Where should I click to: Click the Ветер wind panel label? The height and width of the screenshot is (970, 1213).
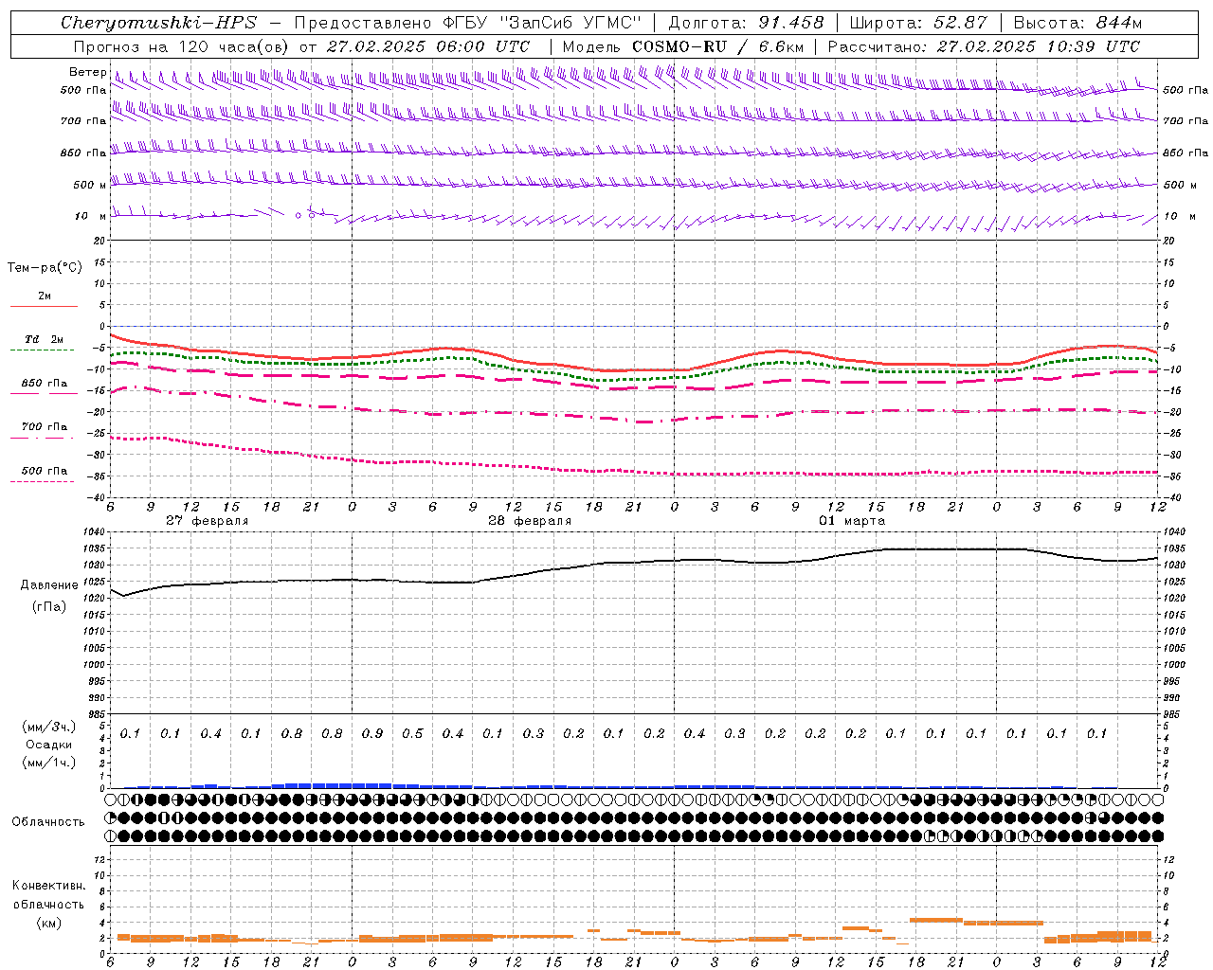87,72
